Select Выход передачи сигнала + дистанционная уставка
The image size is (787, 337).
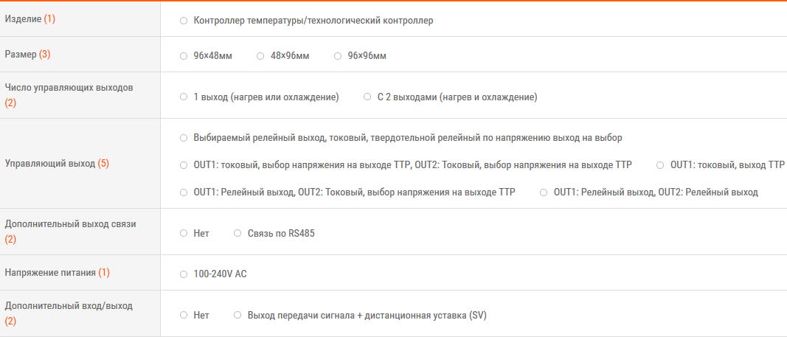pos(238,315)
